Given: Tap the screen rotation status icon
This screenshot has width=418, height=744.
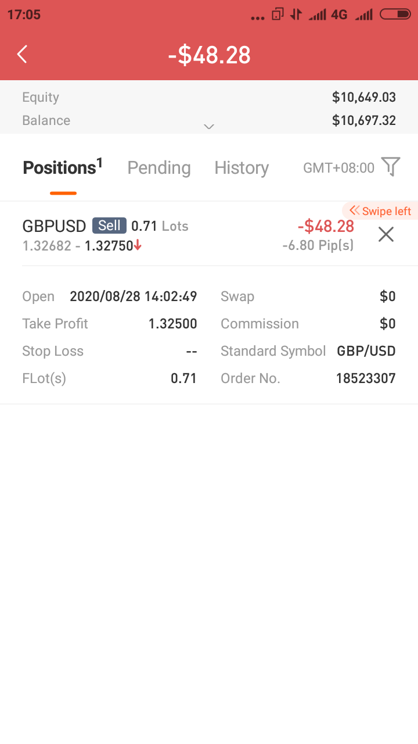Looking at the screenshot, I should [x=278, y=15].
